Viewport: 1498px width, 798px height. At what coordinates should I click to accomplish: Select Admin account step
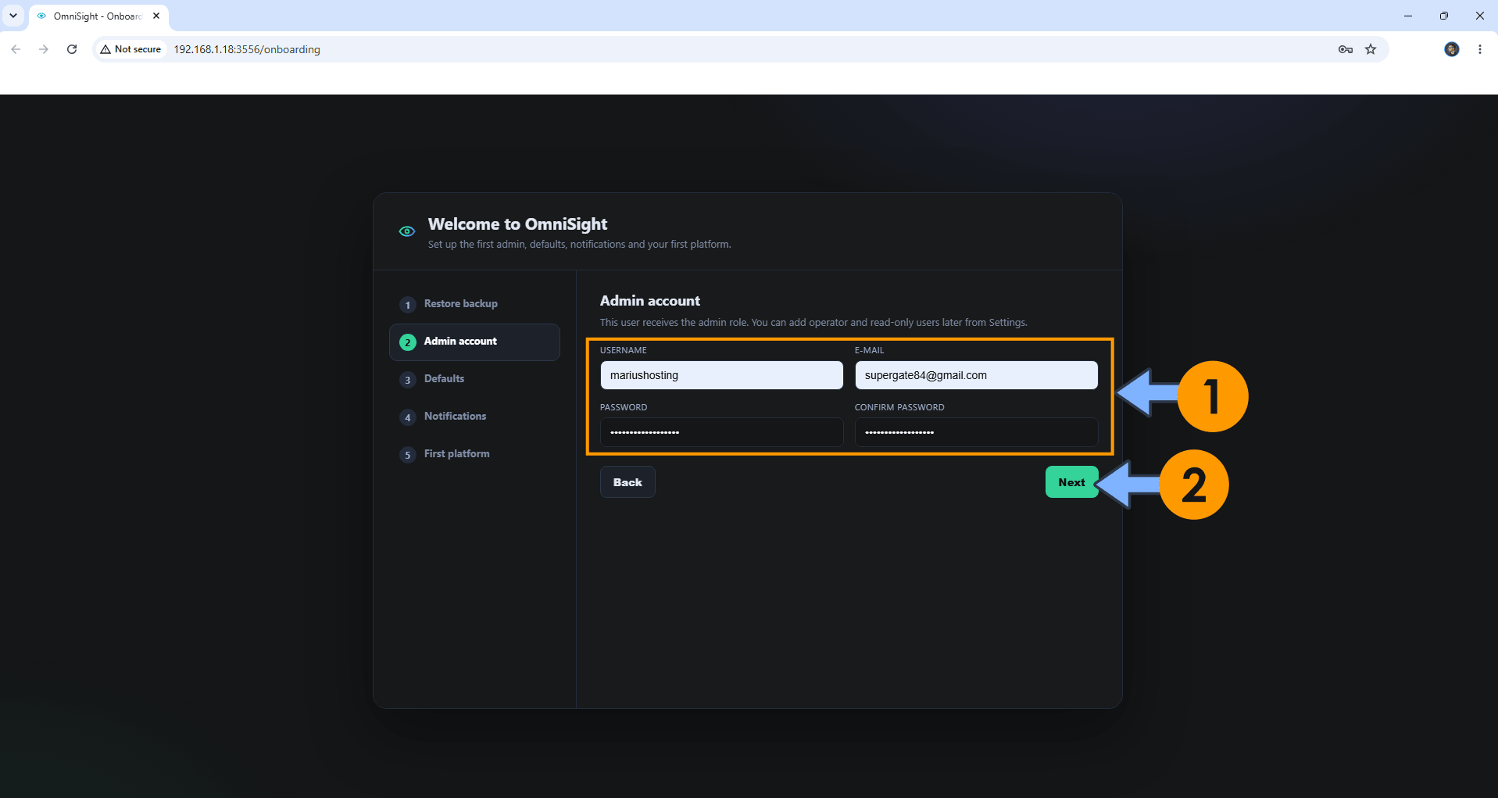pos(474,342)
